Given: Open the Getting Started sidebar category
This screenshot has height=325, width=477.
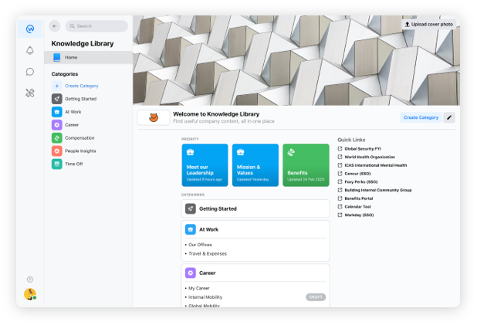Looking at the screenshot, I should pyautogui.click(x=80, y=99).
